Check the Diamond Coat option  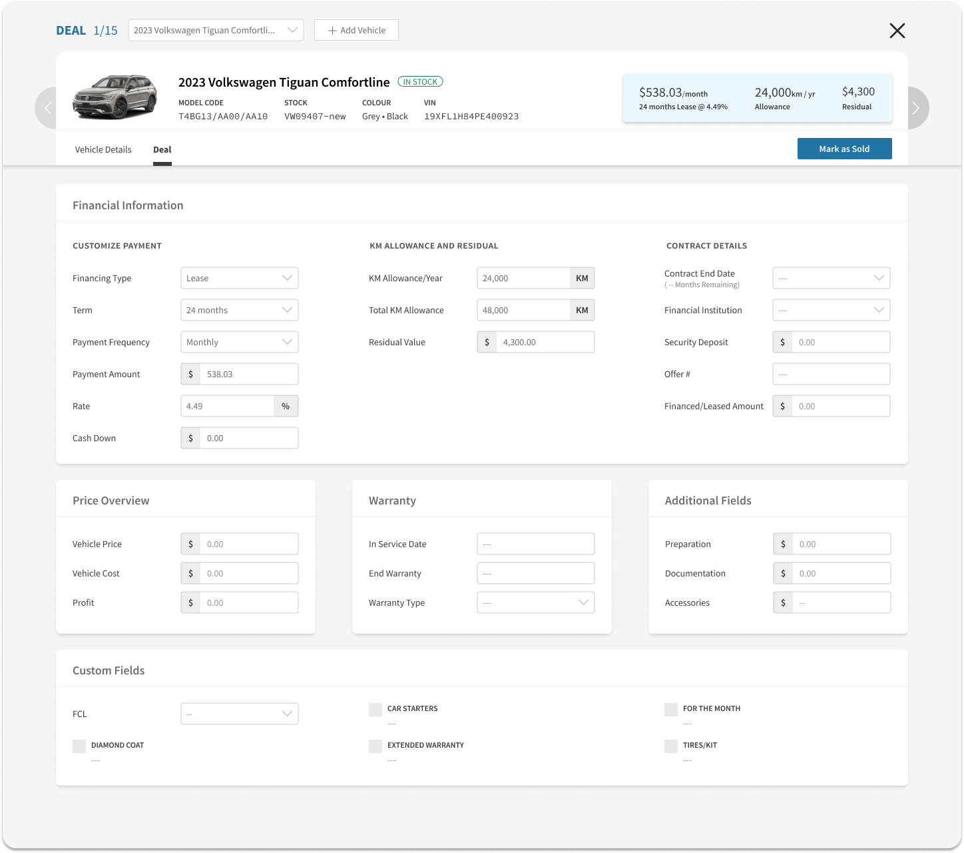pyautogui.click(x=79, y=746)
